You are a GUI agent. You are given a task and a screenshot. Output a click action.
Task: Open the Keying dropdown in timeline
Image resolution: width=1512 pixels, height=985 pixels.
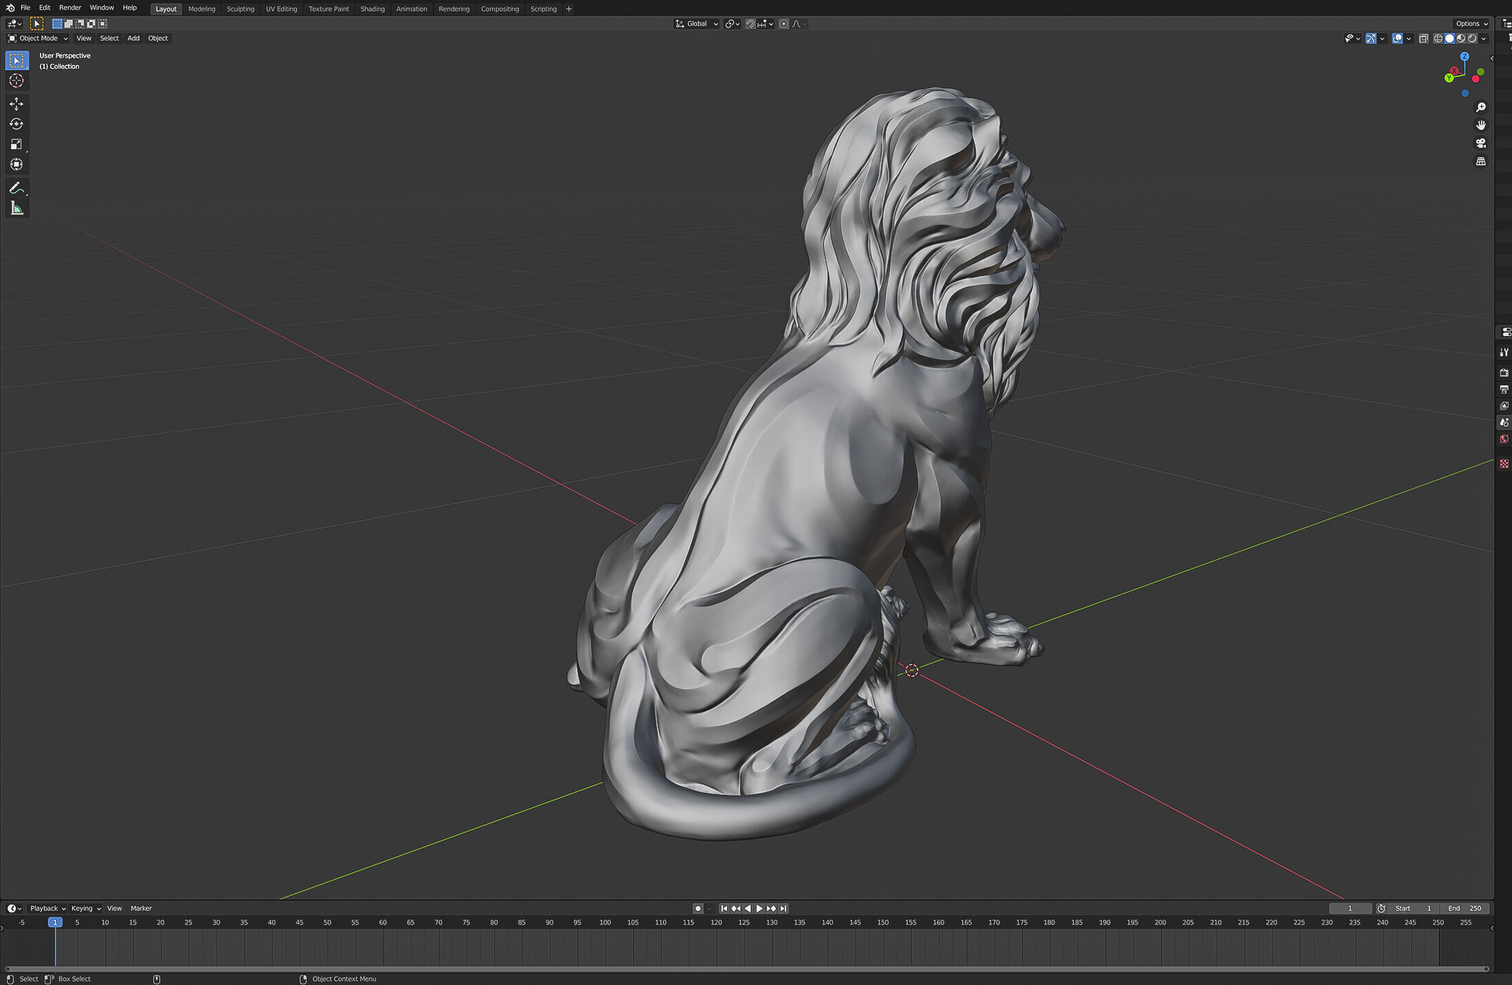click(x=86, y=908)
